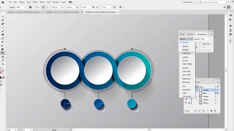
Task: Open the Layers panel options menu
Action: [x=219, y=82]
